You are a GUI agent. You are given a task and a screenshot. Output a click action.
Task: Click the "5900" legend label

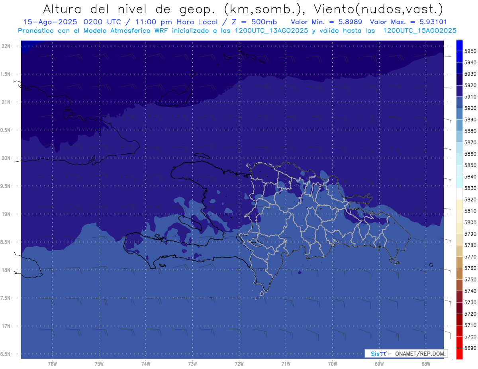click(x=470, y=108)
